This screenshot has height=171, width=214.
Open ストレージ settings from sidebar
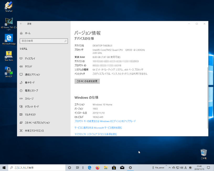coord(30,98)
